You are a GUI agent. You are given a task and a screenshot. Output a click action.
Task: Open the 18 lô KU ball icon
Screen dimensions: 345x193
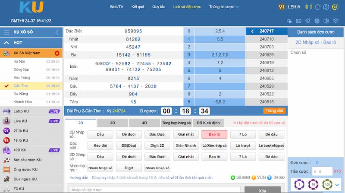tap(6, 140)
